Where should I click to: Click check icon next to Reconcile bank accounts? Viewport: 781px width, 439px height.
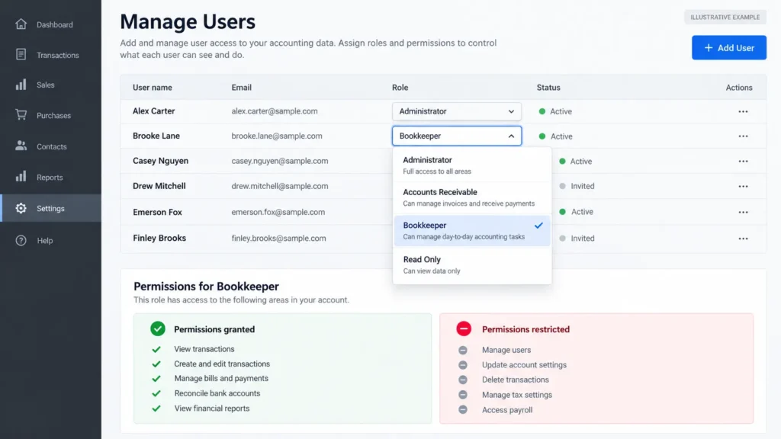point(156,393)
